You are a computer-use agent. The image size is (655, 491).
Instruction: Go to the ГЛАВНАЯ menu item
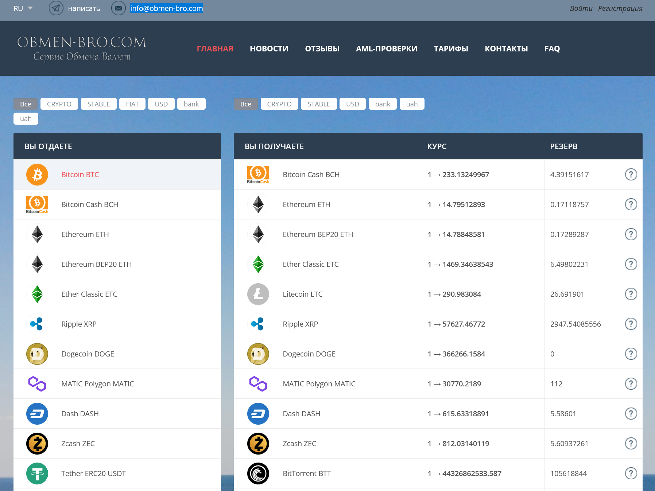click(215, 49)
